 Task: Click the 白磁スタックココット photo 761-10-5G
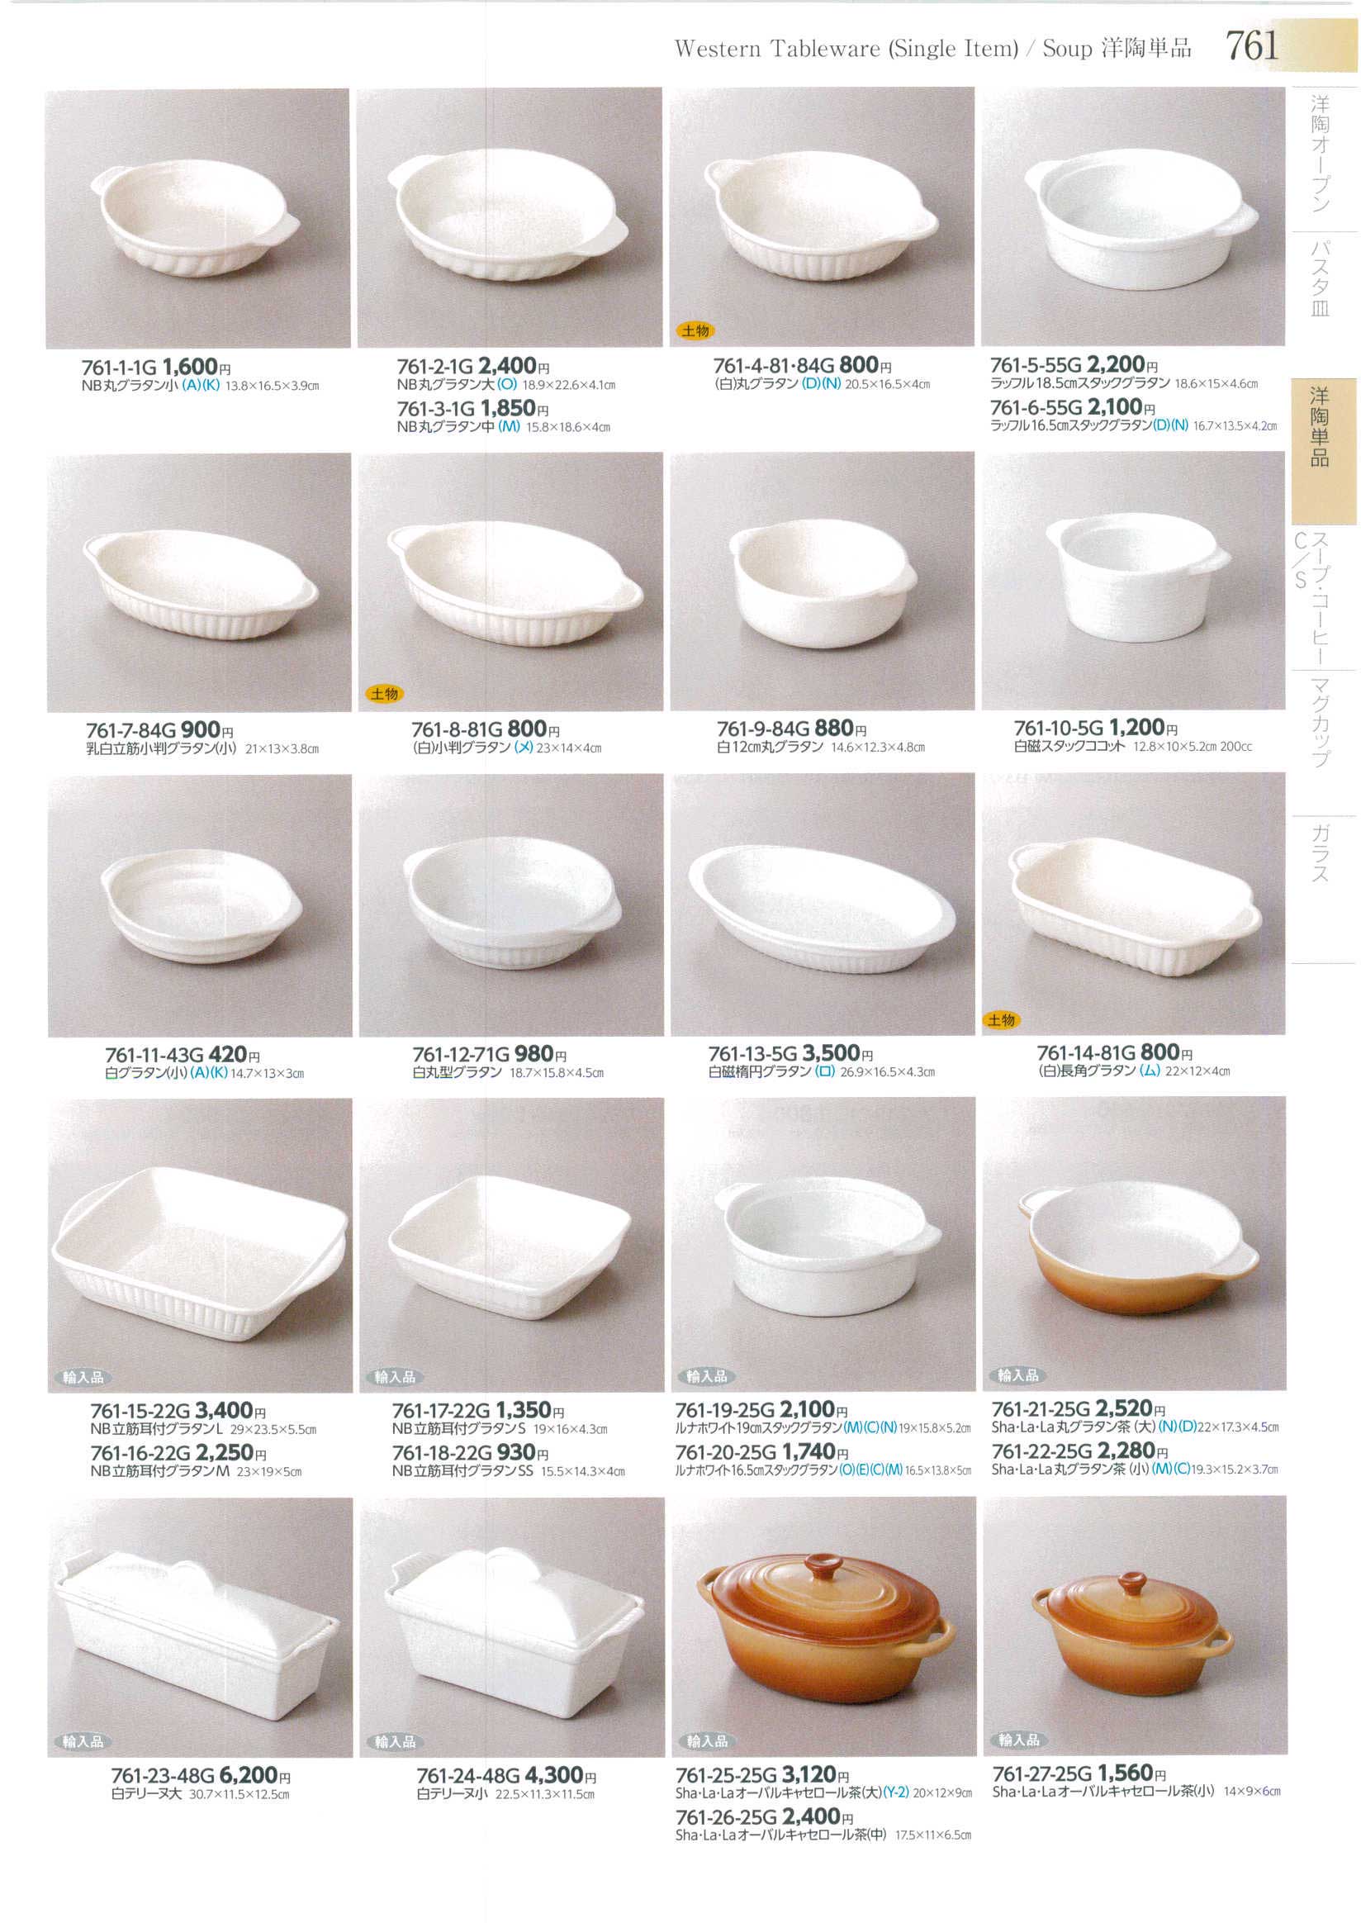coord(1133,581)
